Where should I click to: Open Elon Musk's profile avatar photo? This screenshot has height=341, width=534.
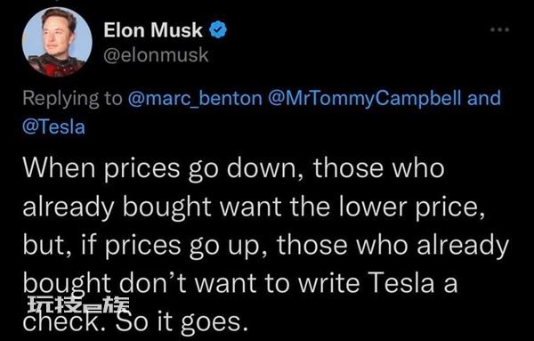point(57,42)
